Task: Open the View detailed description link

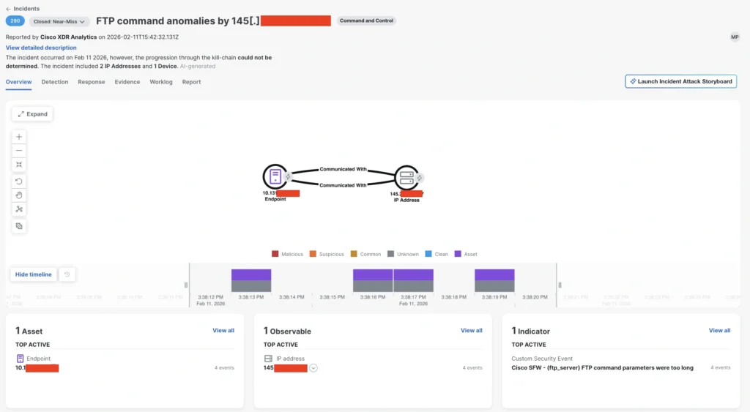Action: [41, 48]
